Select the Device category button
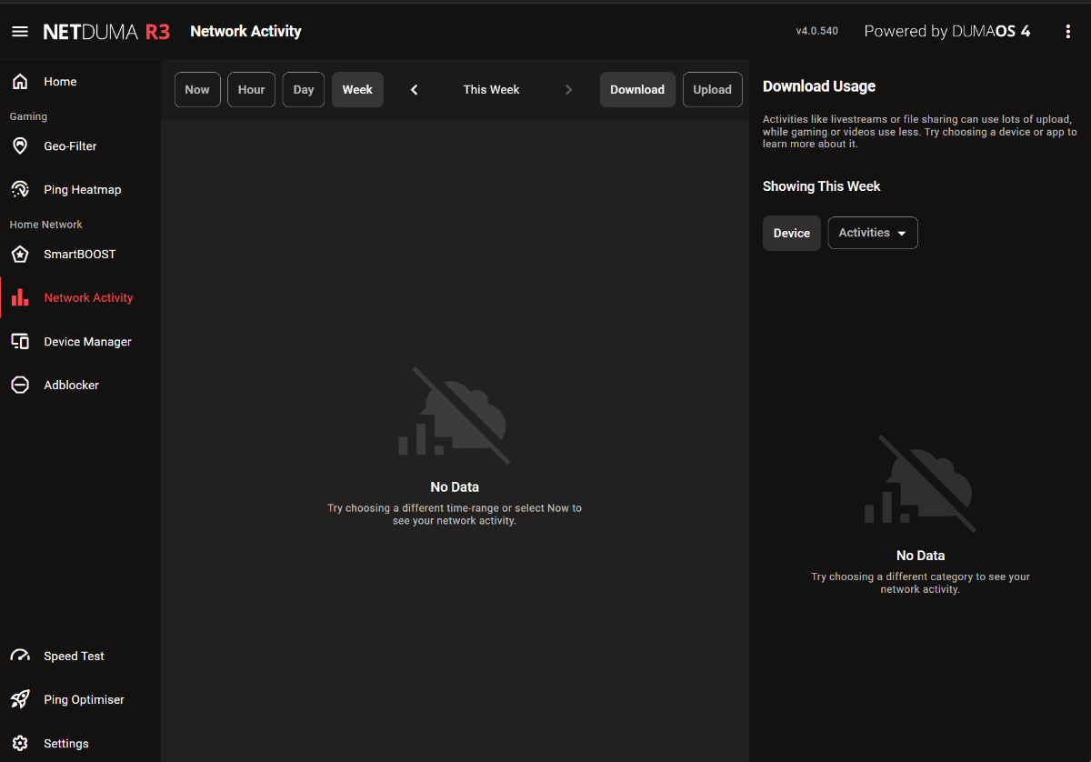 792,233
